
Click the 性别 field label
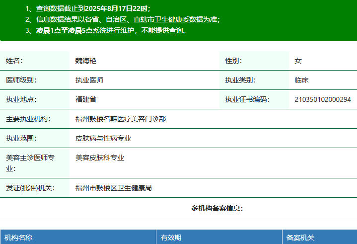(234, 61)
